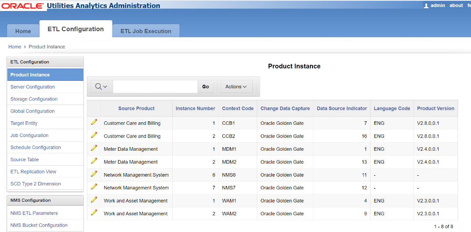The width and height of the screenshot is (471, 232).
Task: Switch to the Home tab
Action: (23, 31)
